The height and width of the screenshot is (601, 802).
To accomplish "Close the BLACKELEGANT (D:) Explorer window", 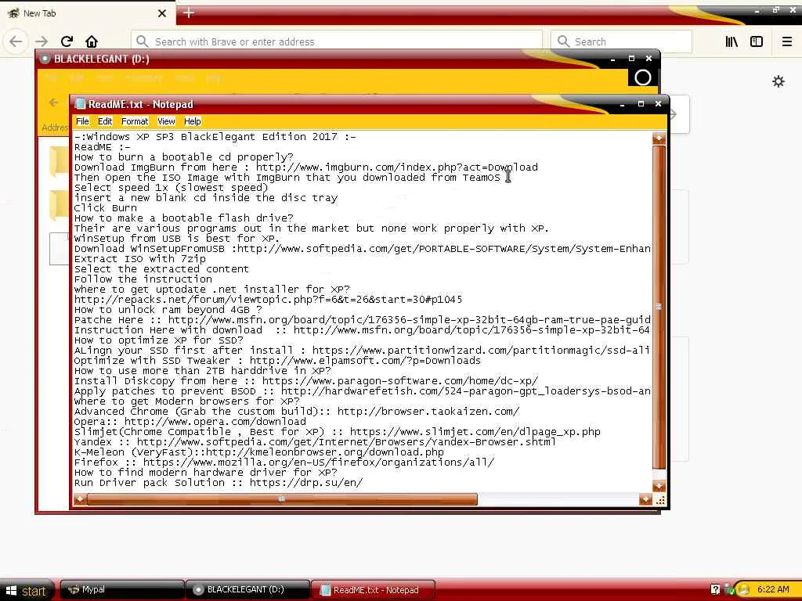I will point(649,59).
